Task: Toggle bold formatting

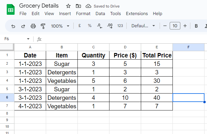Action: [x=196, y=26]
